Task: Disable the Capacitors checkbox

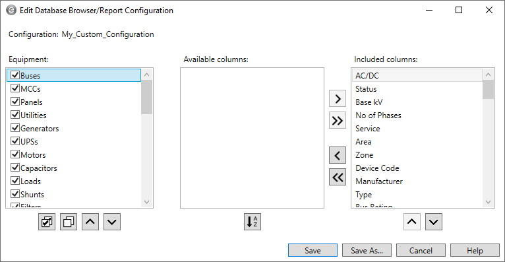Action: pos(15,168)
